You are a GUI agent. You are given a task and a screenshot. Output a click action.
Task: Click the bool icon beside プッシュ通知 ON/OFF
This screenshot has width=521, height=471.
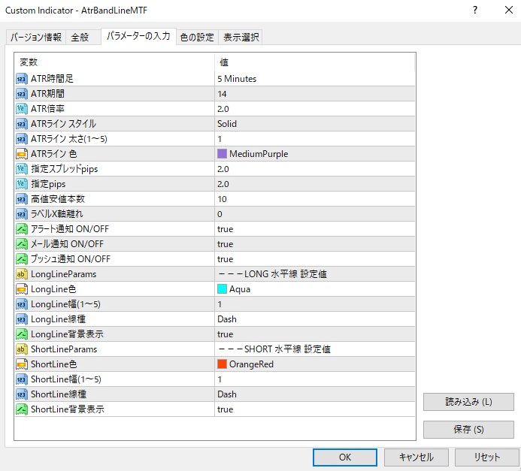click(22, 259)
